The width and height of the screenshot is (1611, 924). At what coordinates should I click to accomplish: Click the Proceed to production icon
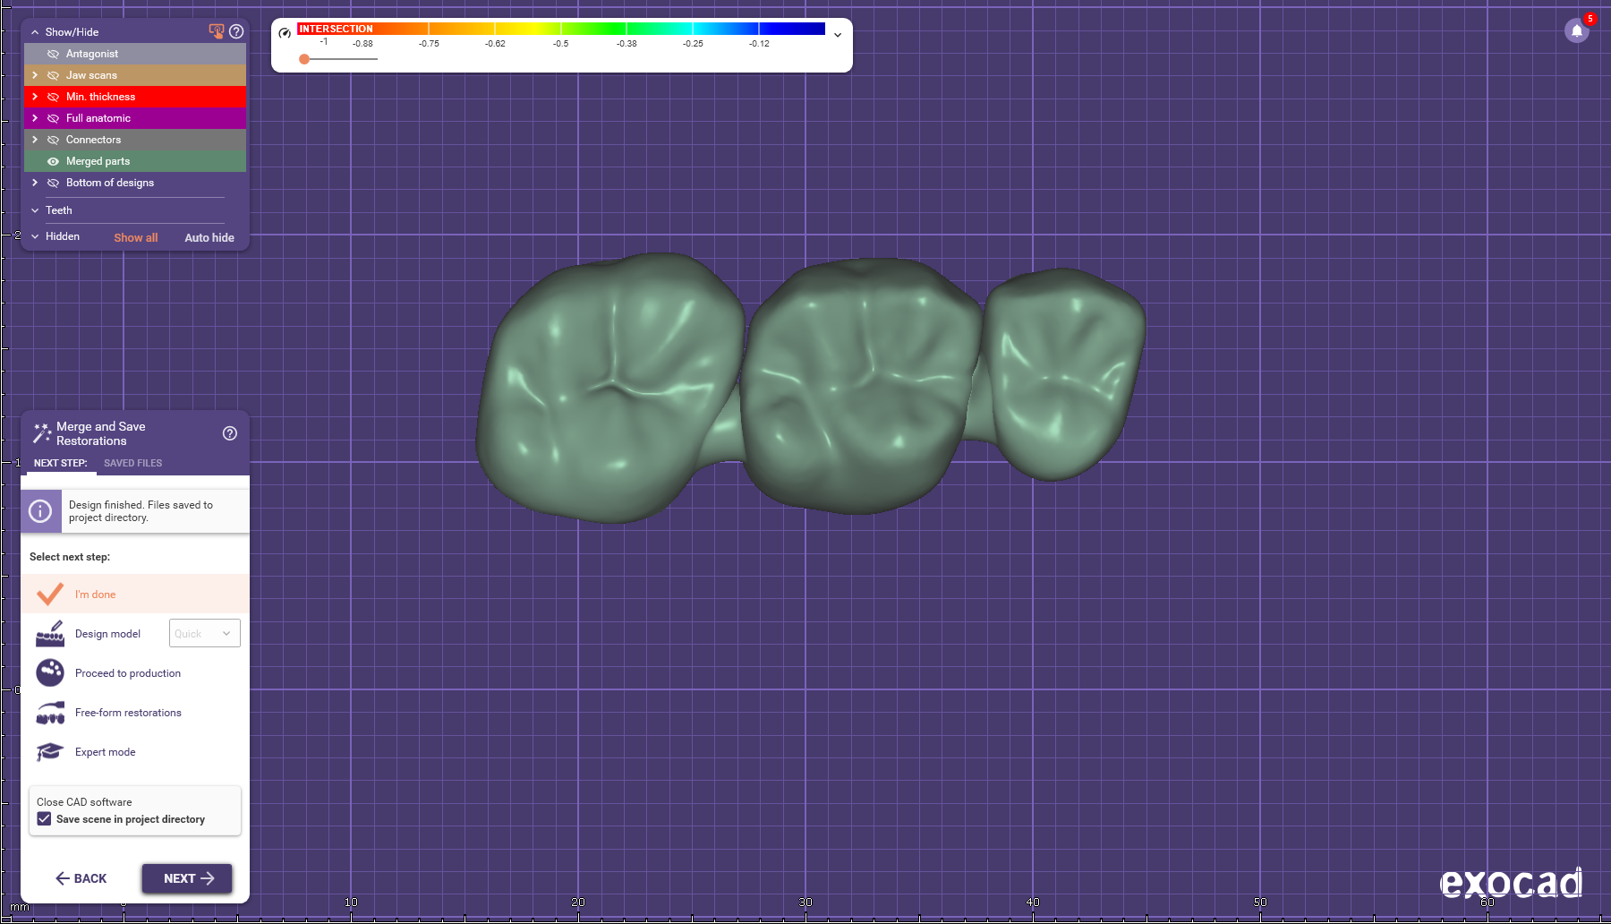[50, 673]
